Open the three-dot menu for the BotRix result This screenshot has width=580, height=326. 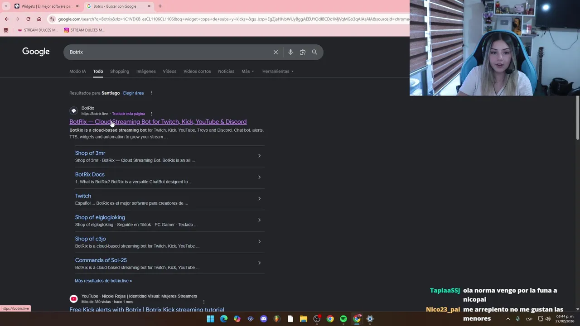pos(151,114)
